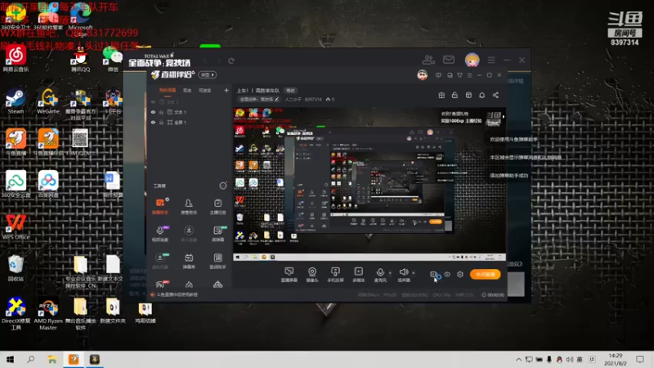Screen dimensions: 654x368
Task: Switch to the third scene tab
Action: click(205, 91)
